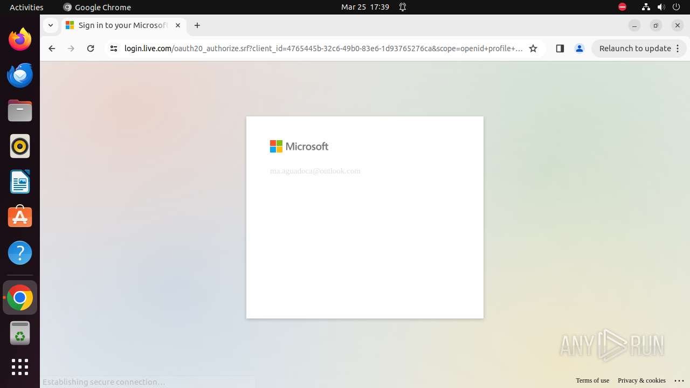Close the Sign in to Microsoft tab
Image resolution: width=690 pixels, height=388 pixels.
[178, 25]
